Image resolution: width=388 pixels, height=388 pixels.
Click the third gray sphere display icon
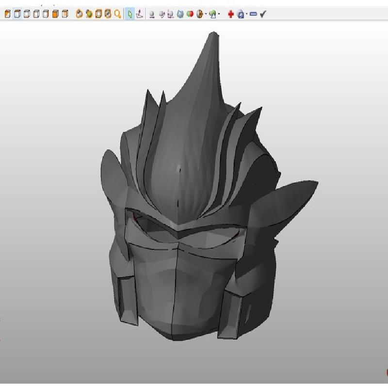[171, 15]
